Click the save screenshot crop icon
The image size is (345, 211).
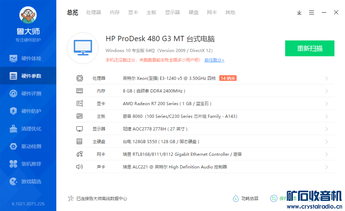click(x=274, y=198)
